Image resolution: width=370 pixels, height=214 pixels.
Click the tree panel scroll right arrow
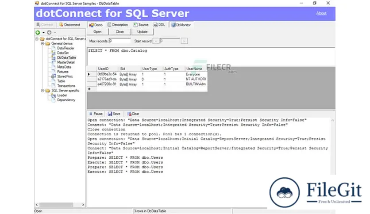tap(83, 205)
